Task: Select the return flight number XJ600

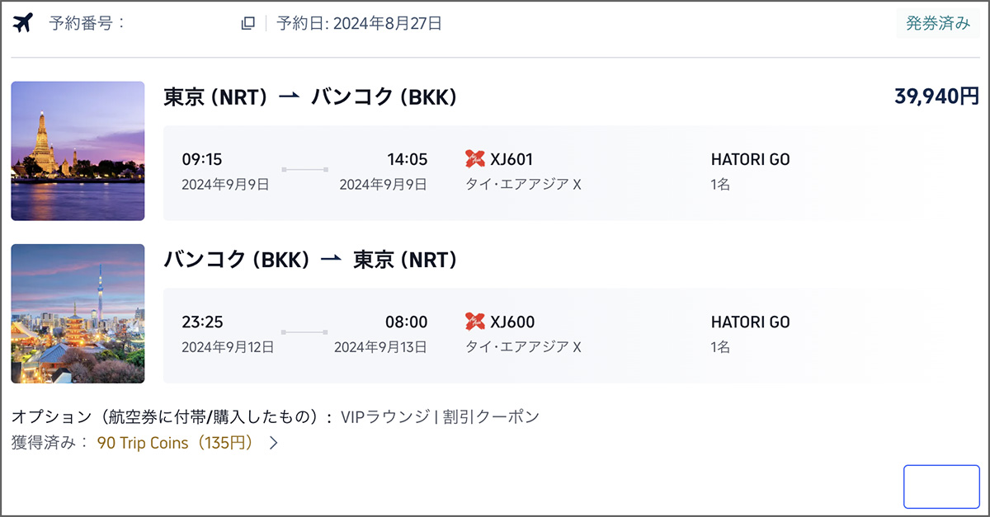Action: click(x=511, y=322)
